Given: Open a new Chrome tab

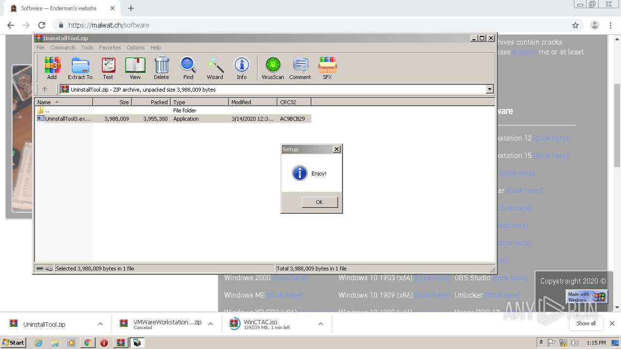Looking at the screenshot, I should pos(131,8).
